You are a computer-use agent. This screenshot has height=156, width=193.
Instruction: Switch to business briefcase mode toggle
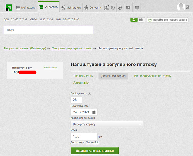pos(141,20)
